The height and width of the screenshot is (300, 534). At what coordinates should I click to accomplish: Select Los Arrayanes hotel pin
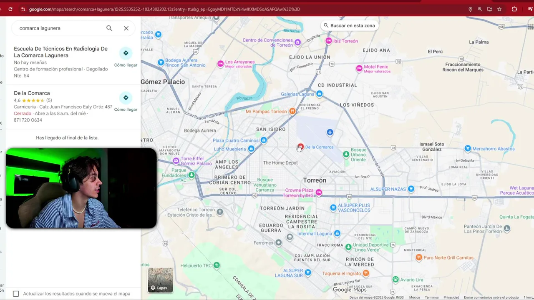(x=221, y=64)
